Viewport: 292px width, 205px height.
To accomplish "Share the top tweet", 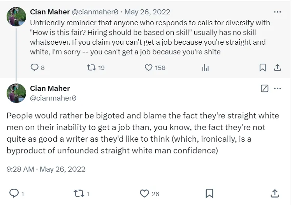I will [277, 68].
